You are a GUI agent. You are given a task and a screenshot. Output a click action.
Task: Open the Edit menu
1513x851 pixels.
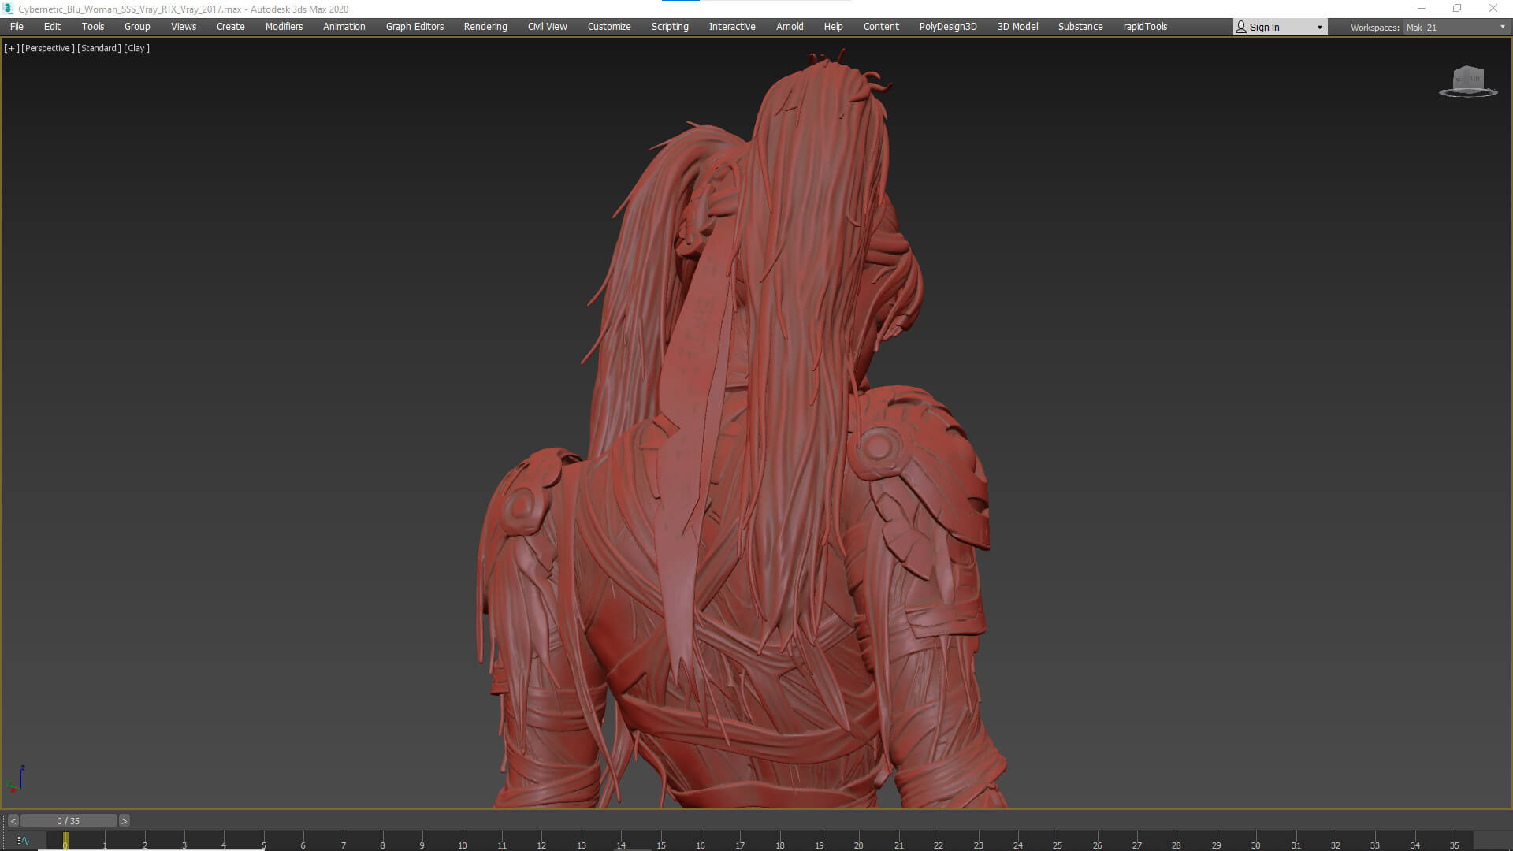[x=52, y=27]
